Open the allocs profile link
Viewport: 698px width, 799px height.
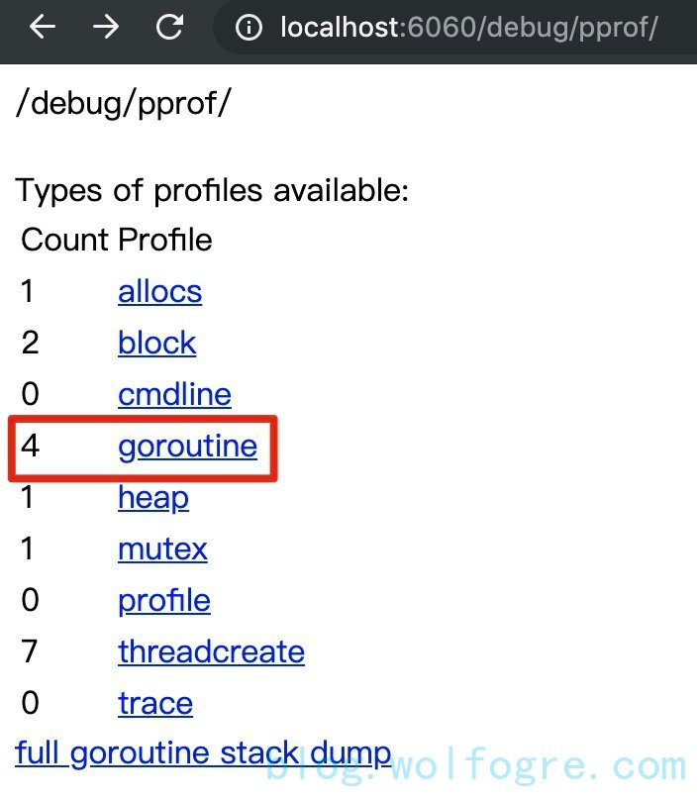[x=159, y=291]
